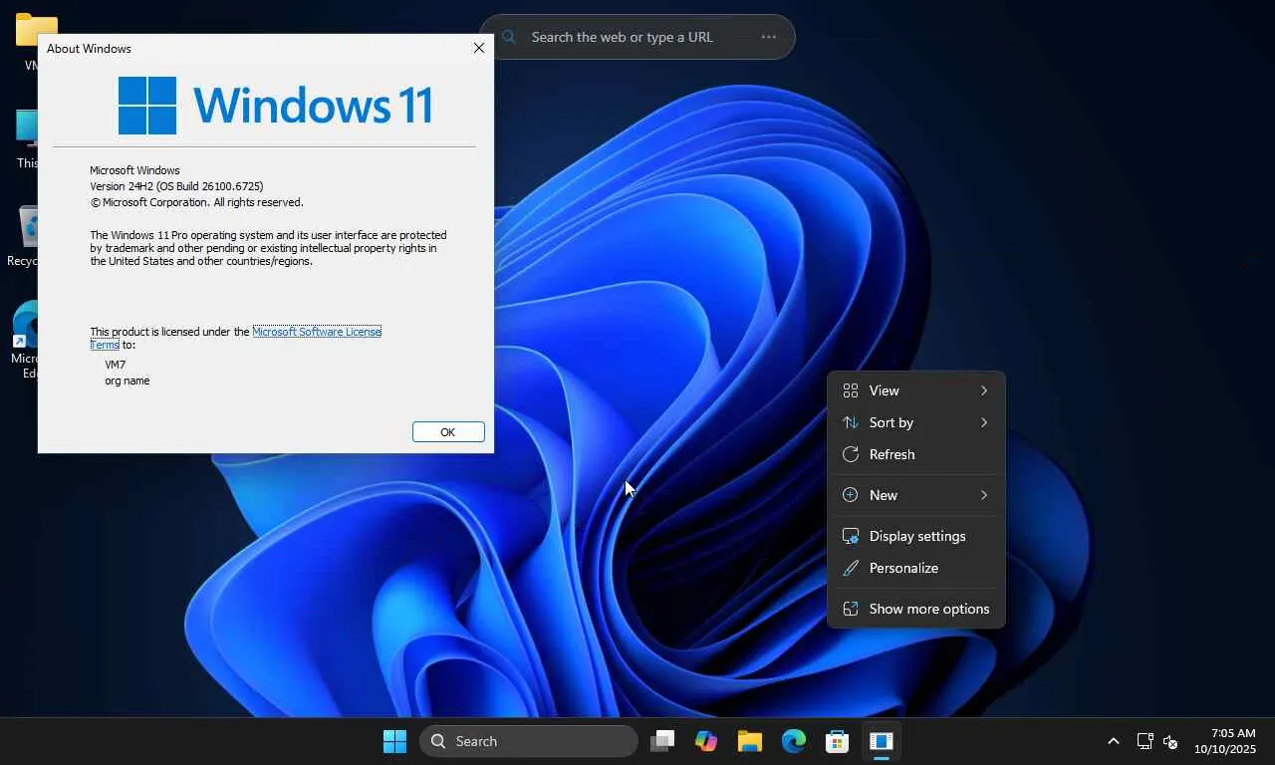Viewport: 1275px width, 765px height.
Task: Open Task View from the taskbar
Action: pyautogui.click(x=662, y=741)
